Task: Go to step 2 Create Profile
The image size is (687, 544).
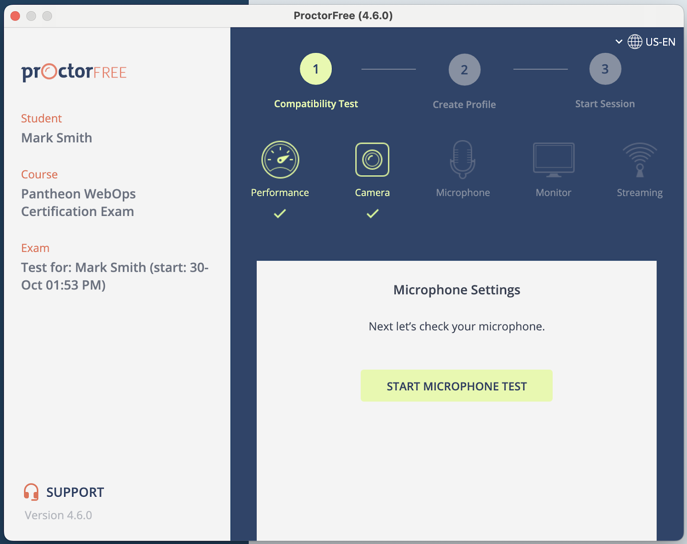Action: click(x=464, y=70)
